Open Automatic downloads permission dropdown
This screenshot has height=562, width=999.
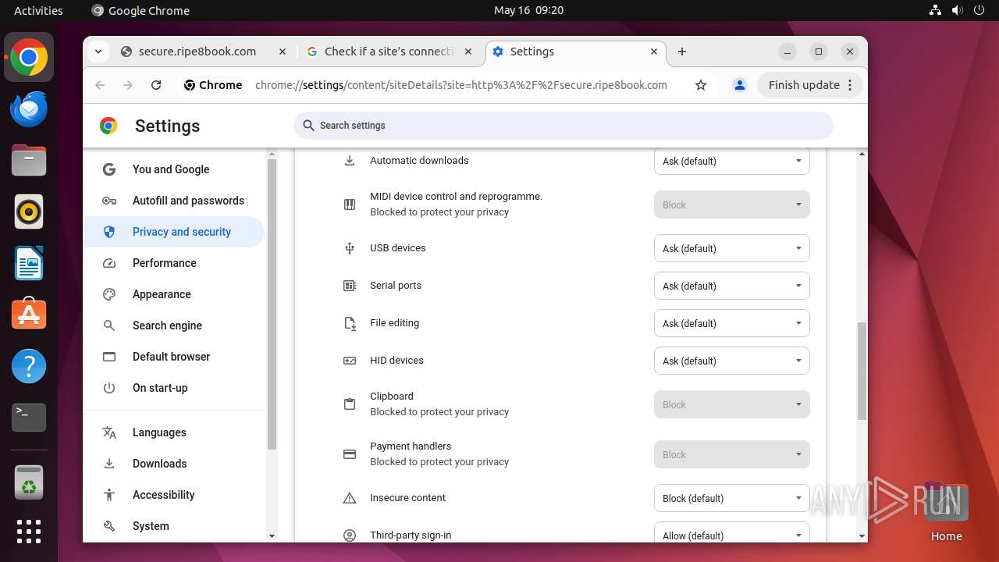731,161
